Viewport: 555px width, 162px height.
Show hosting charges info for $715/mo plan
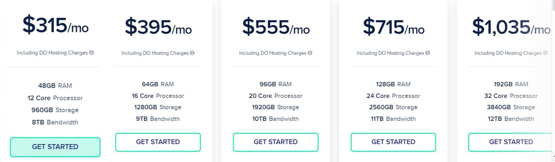click(x=427, y=53)
